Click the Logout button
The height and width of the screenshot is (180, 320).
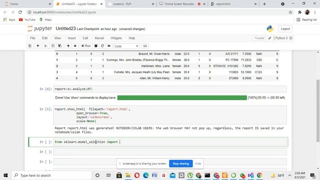click(x=285, y=29)
